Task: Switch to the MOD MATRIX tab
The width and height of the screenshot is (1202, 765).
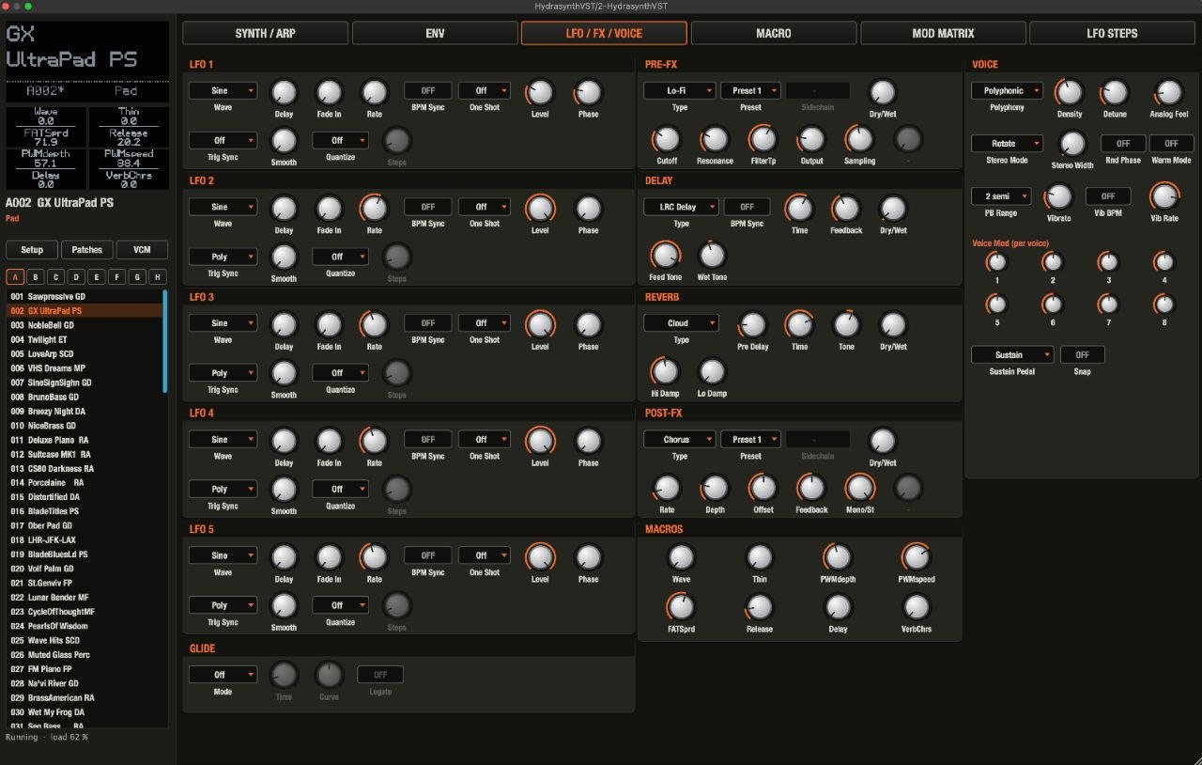Action: tap(943, 33)
